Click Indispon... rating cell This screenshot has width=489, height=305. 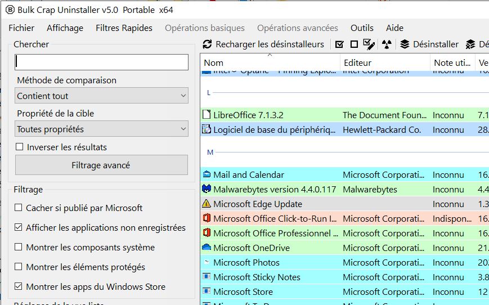pyautogui.click(x=452, y=218)
